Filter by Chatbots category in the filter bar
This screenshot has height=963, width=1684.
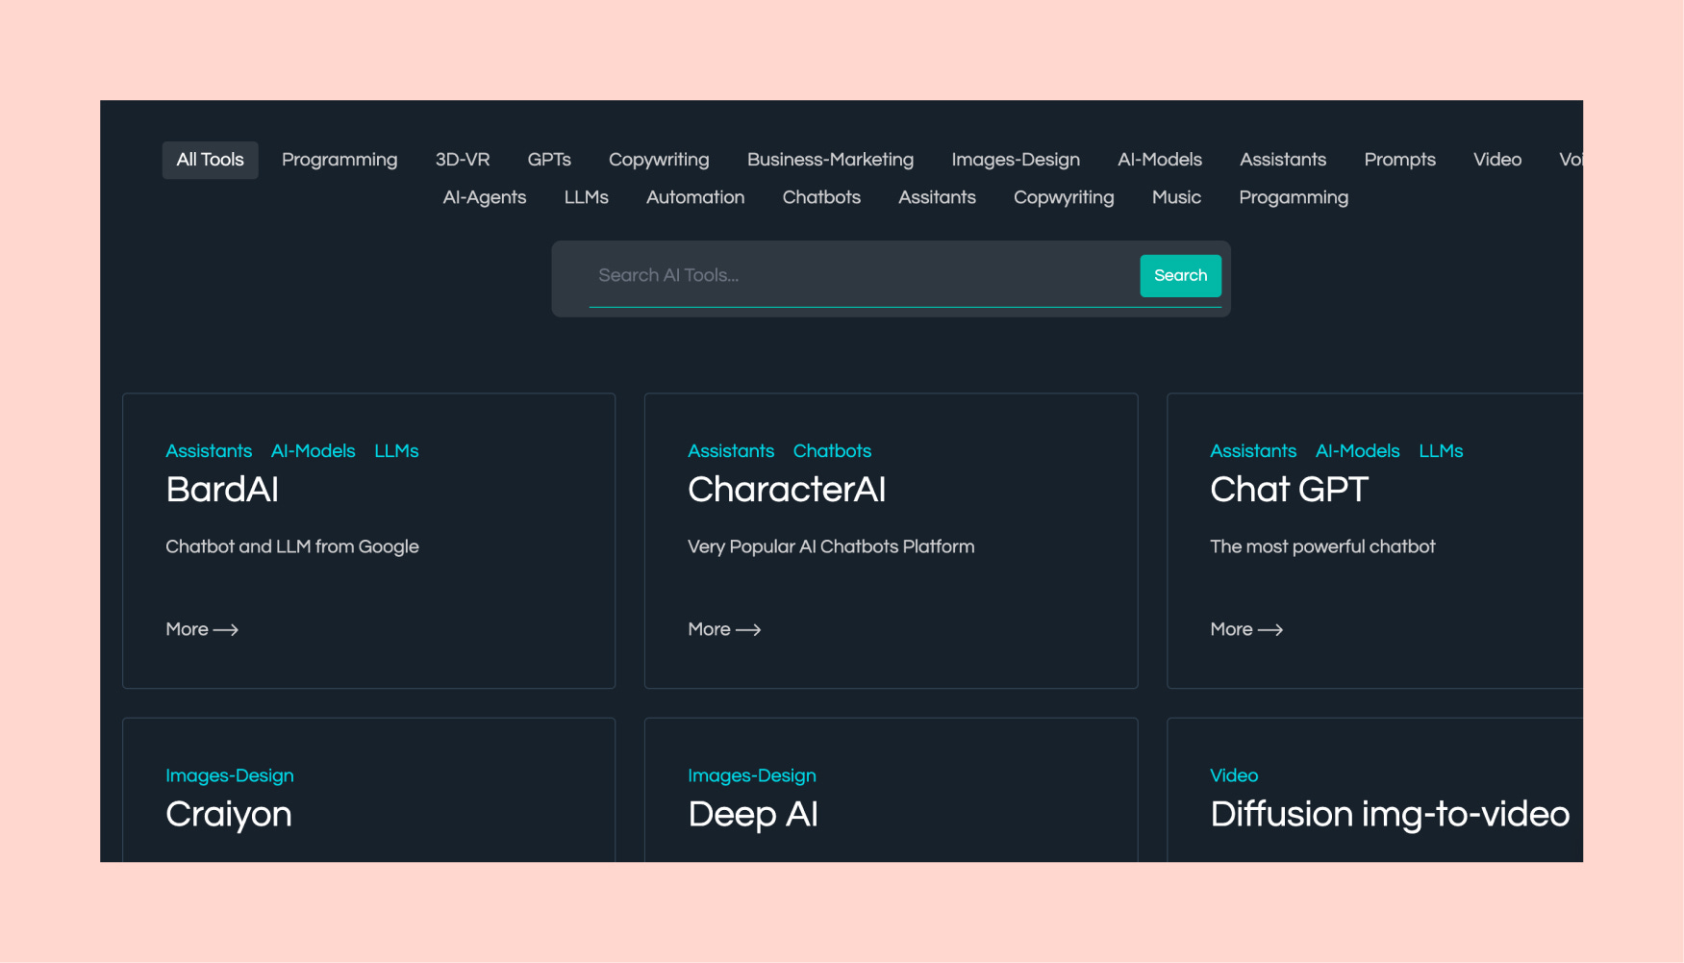click(x=821, y=197)
